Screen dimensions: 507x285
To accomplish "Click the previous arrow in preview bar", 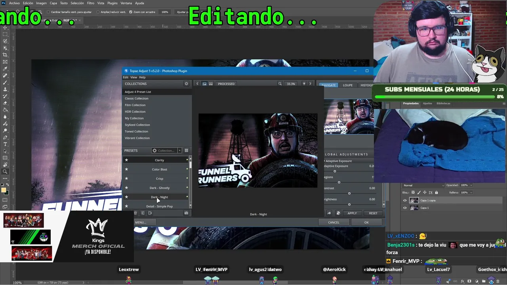I will click(x=197, y=84).
